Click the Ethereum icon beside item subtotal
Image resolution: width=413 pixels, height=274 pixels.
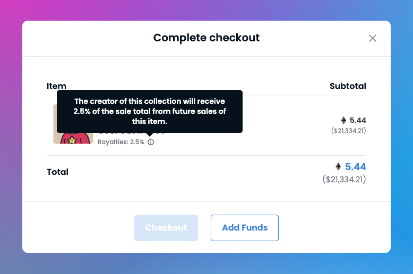[x=343, y=120]
